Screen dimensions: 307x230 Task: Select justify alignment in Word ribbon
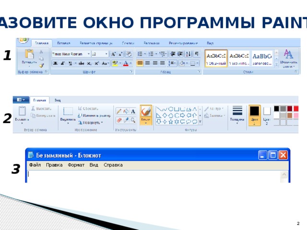(x=163, y=63)
